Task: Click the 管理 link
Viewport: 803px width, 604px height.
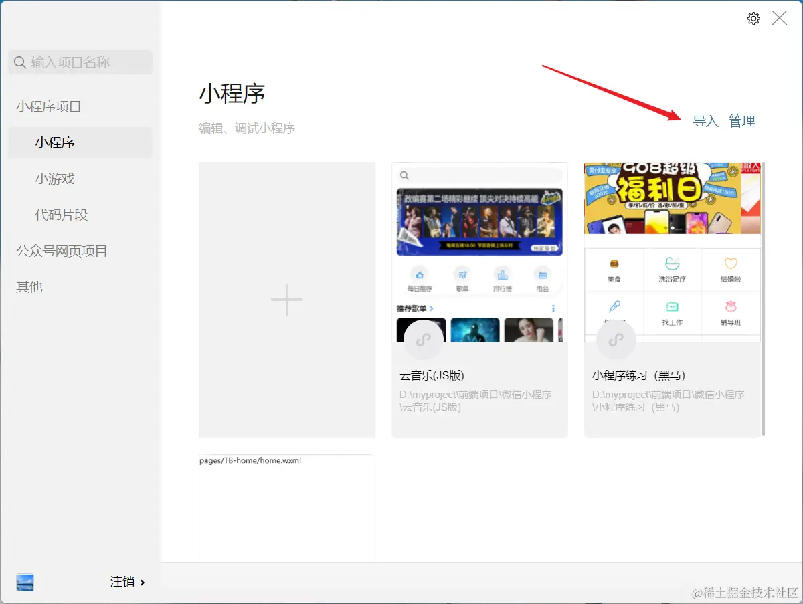Action: point(742,121)
